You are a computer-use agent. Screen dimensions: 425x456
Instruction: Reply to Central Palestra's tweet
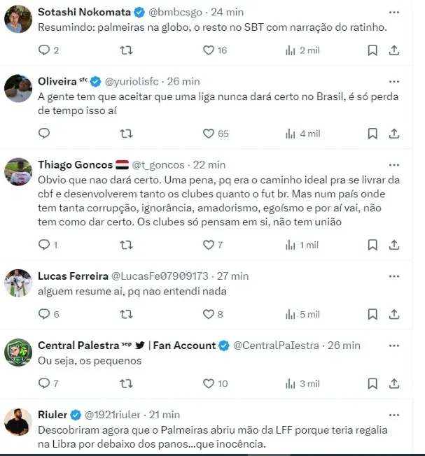click(44, 383)
